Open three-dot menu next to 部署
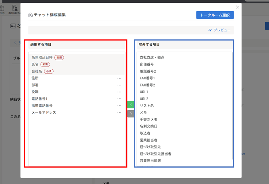269x184 pixels. pos(119,85)
